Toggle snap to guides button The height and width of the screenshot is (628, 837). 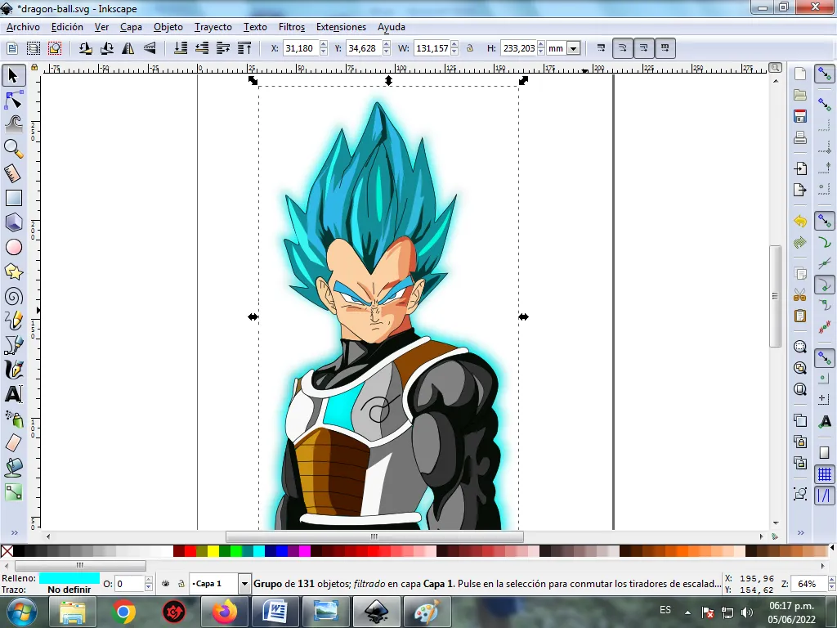point(824,496)
